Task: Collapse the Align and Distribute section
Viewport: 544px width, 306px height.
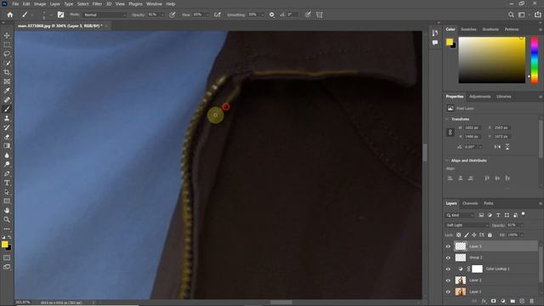Action: click(x=447, y=161)
